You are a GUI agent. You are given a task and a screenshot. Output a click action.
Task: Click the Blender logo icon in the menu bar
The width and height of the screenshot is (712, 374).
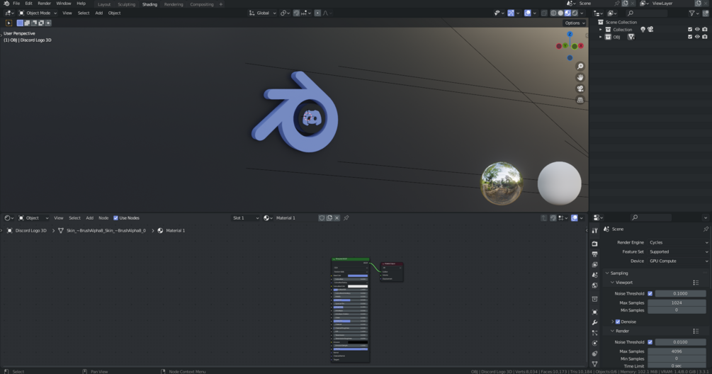click(x=6, y=3)
